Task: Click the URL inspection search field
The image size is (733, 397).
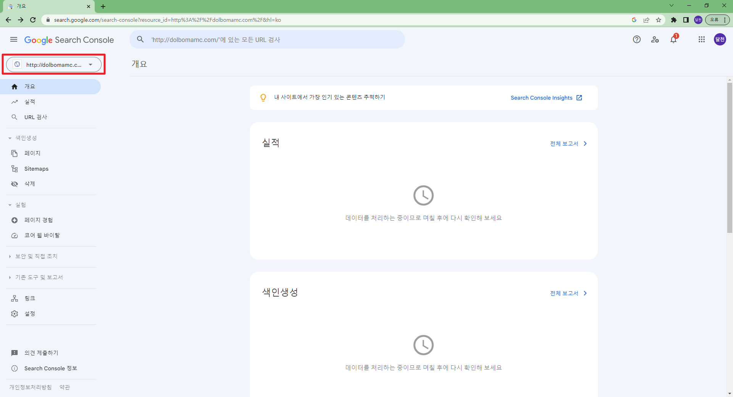Action: coord(267,40)
